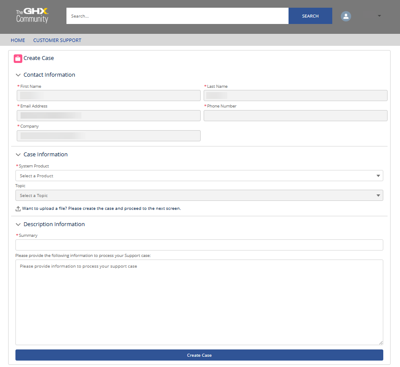
Task: Go to the HOME tab
Action: coord(18,40)
